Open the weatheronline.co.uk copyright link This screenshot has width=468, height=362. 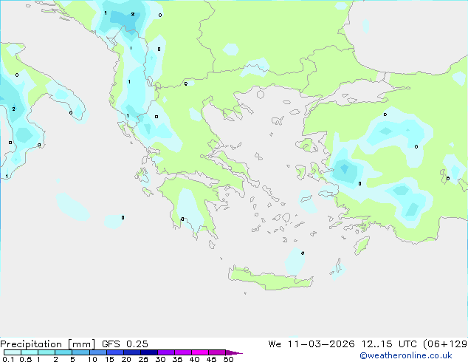coord(406,355)
